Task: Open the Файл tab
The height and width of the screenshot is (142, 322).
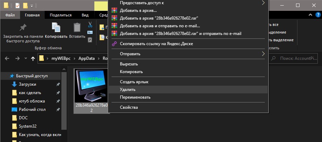Action: [10, 15]
